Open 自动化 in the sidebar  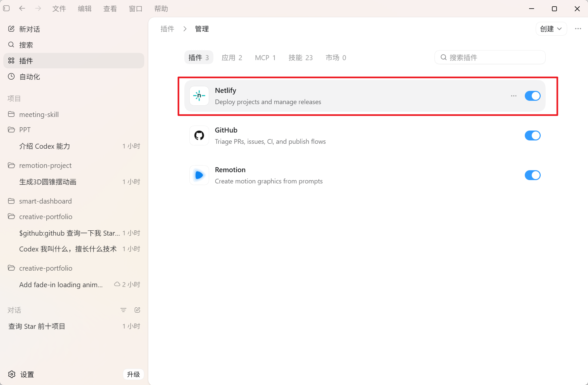(x=74, y=76)
